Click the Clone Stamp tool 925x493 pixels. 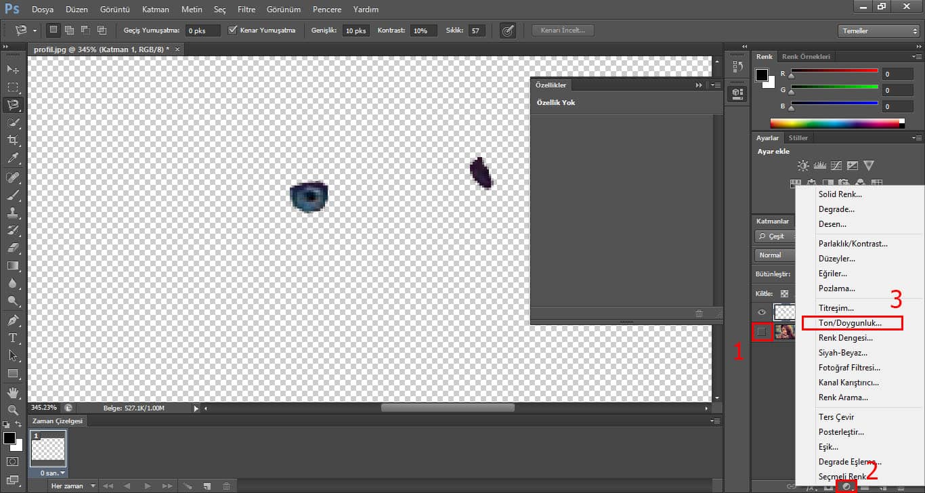click(13, 213)
